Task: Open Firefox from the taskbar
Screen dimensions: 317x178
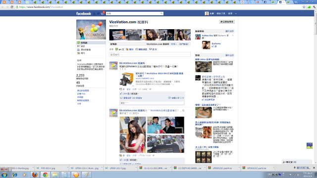Action: click(35, 175)
